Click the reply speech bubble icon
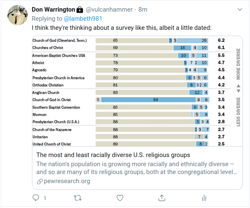The width and height of the screenshot is (250, 208). coord(36,197)
